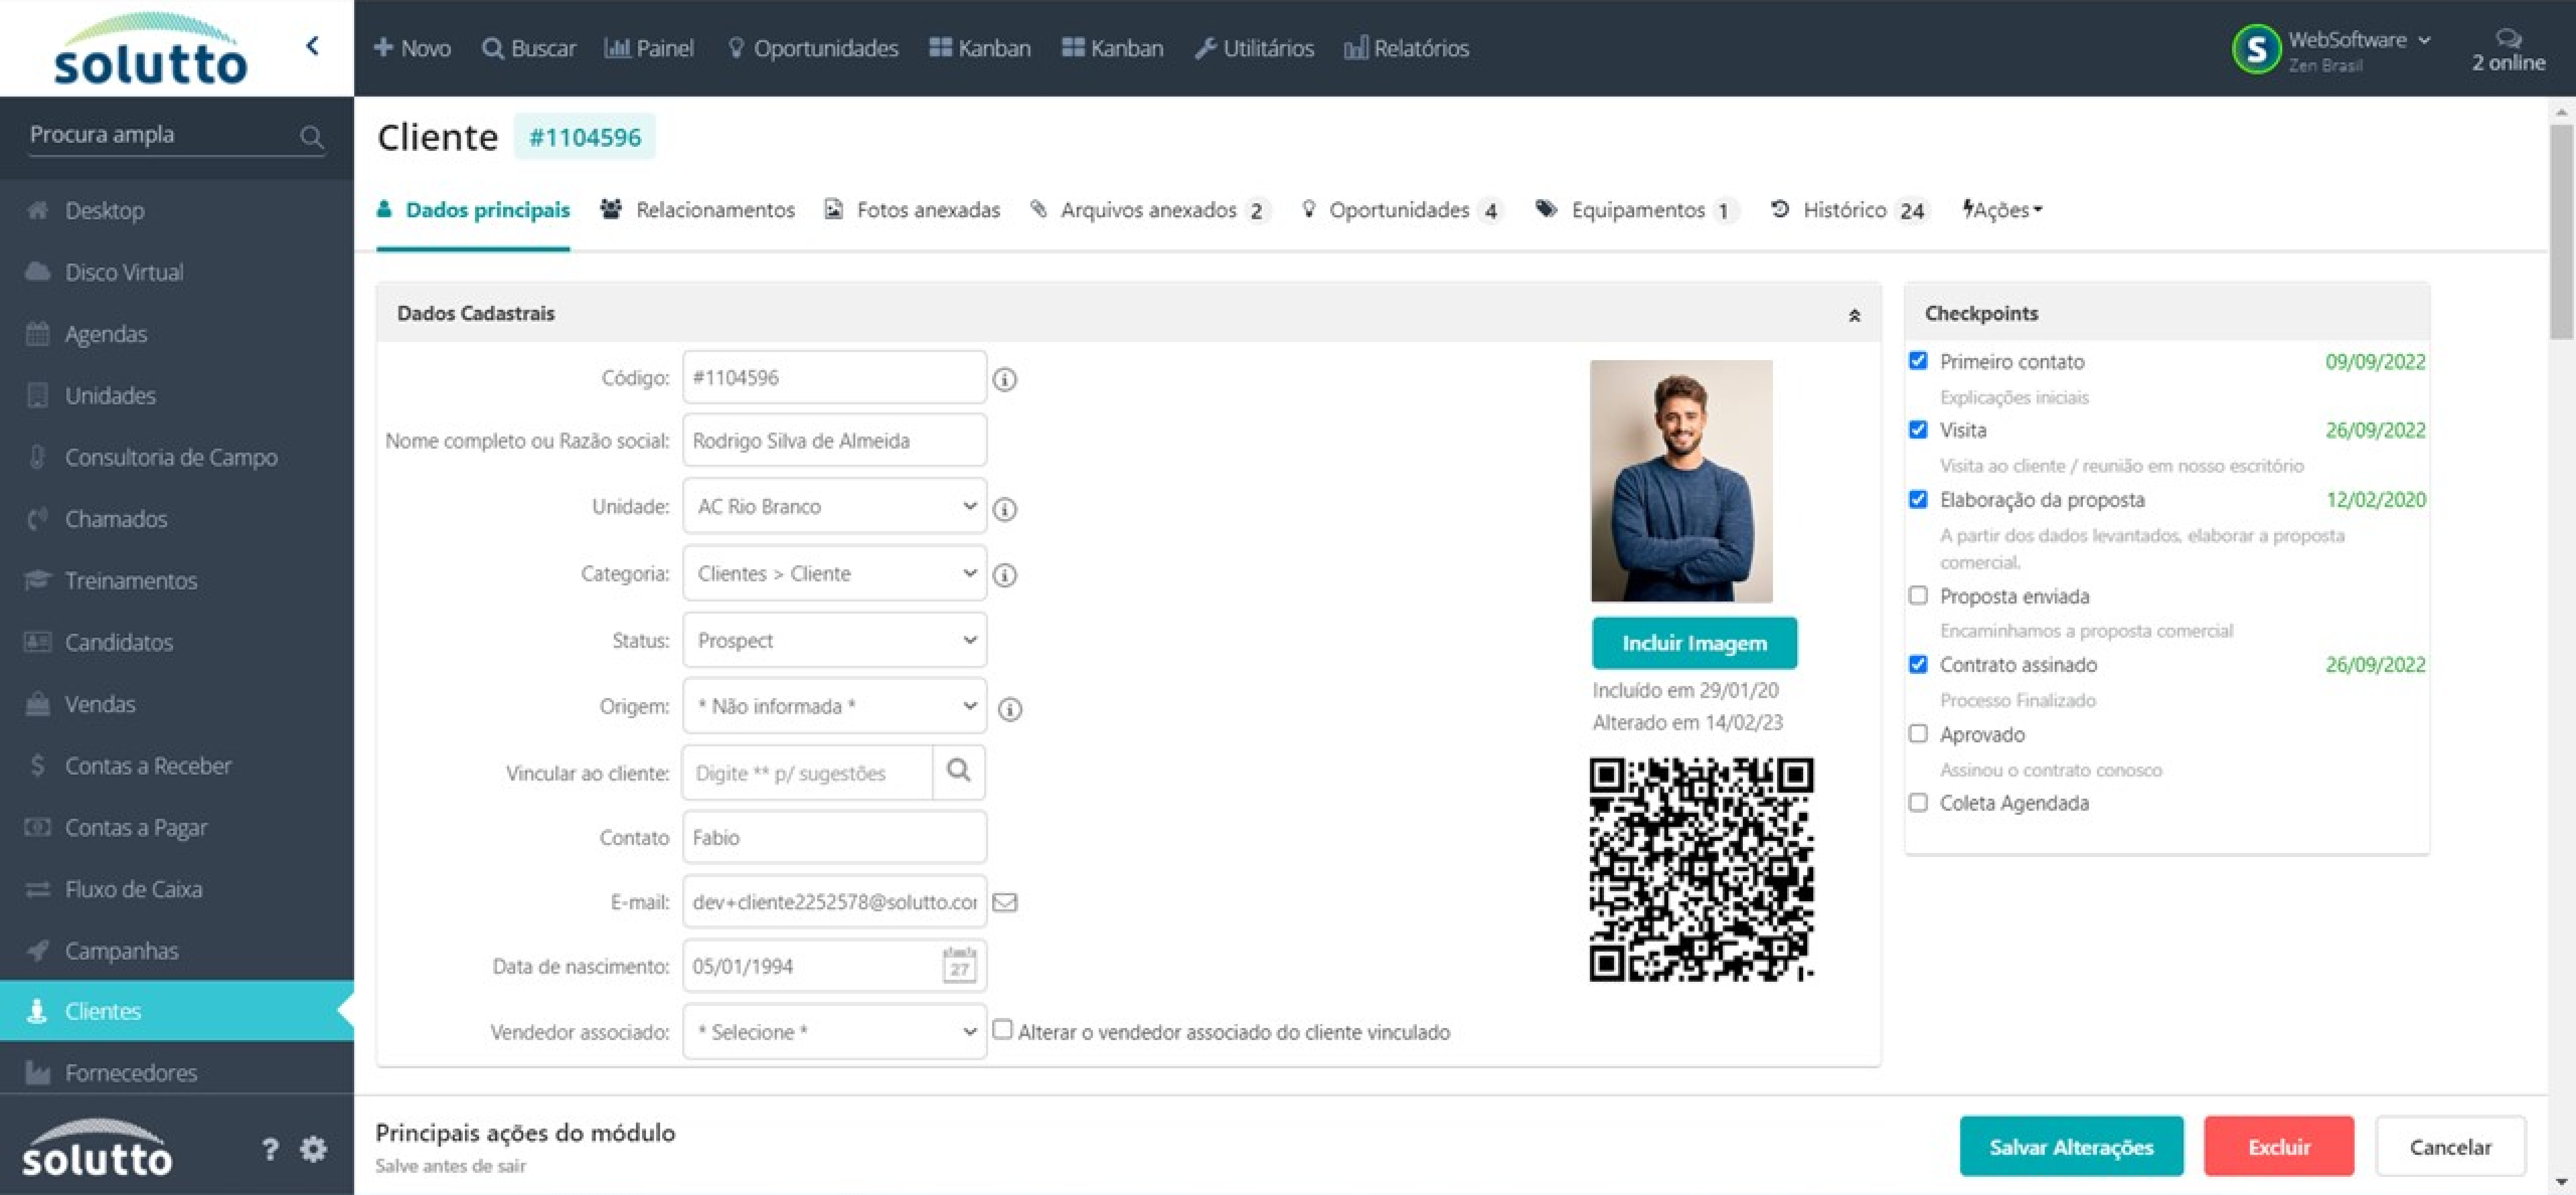The width and height of the screenshot is (2576, 1195).
Task: Switch to the Relacionamentos tab
Action: point(697,210)
